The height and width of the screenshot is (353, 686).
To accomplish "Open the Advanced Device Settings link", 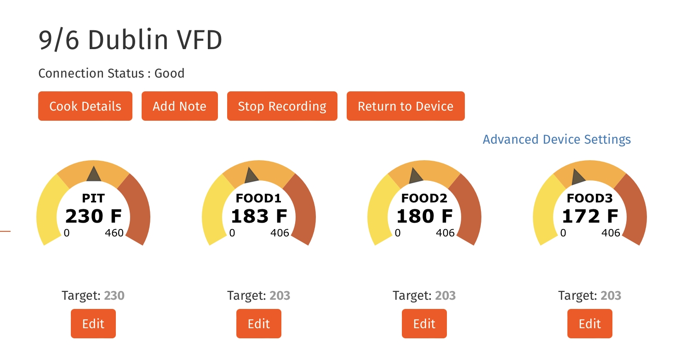I will pos(556,139).
